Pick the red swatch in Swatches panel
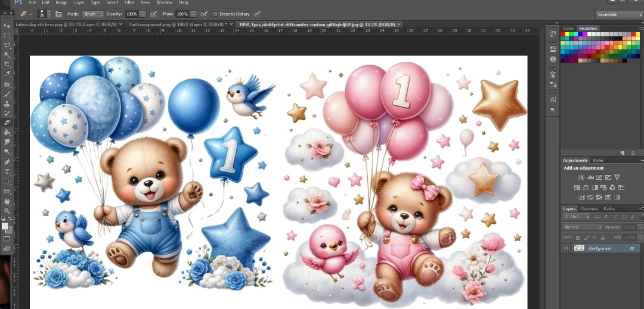Viewport: 644px width, 309px height. (x=563, y=34)
